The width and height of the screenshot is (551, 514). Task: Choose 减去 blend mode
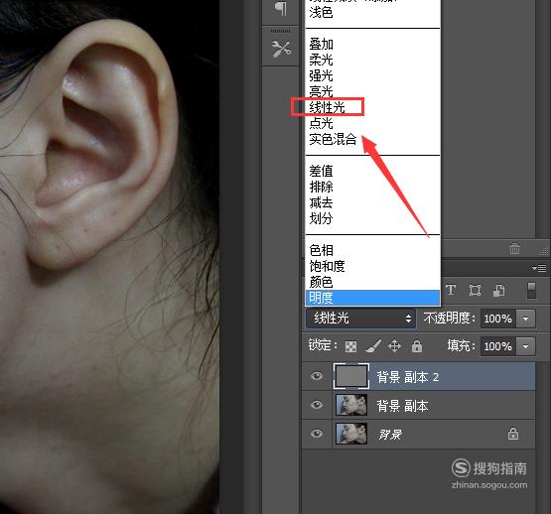point(372,203)
